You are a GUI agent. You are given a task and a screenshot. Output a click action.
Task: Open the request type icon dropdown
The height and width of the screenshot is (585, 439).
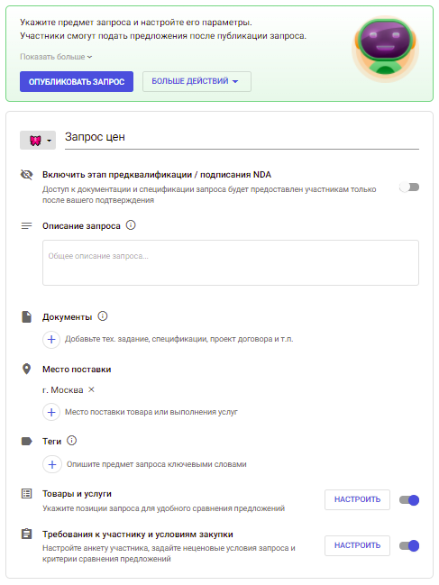38,141
